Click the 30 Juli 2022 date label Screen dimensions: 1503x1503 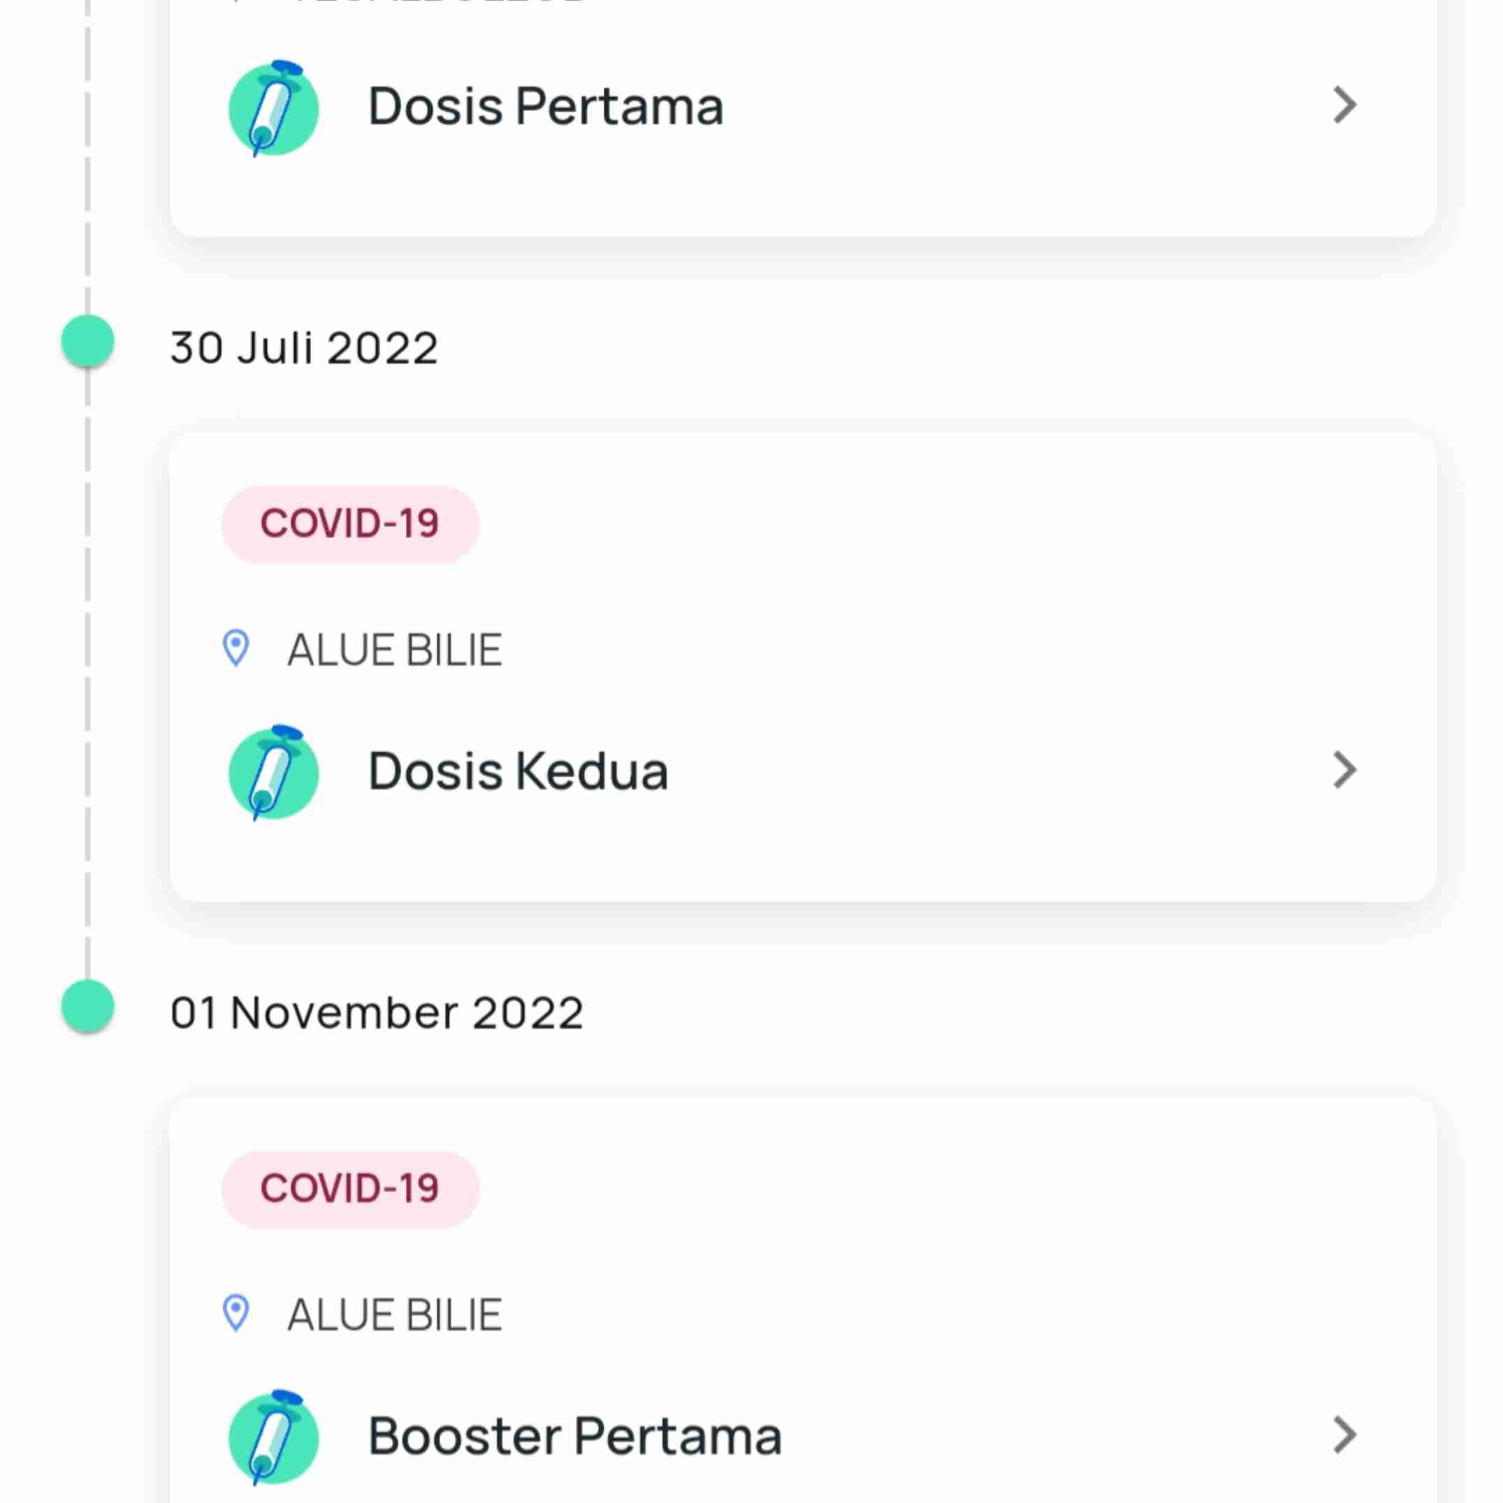click(x=304, y=348)
